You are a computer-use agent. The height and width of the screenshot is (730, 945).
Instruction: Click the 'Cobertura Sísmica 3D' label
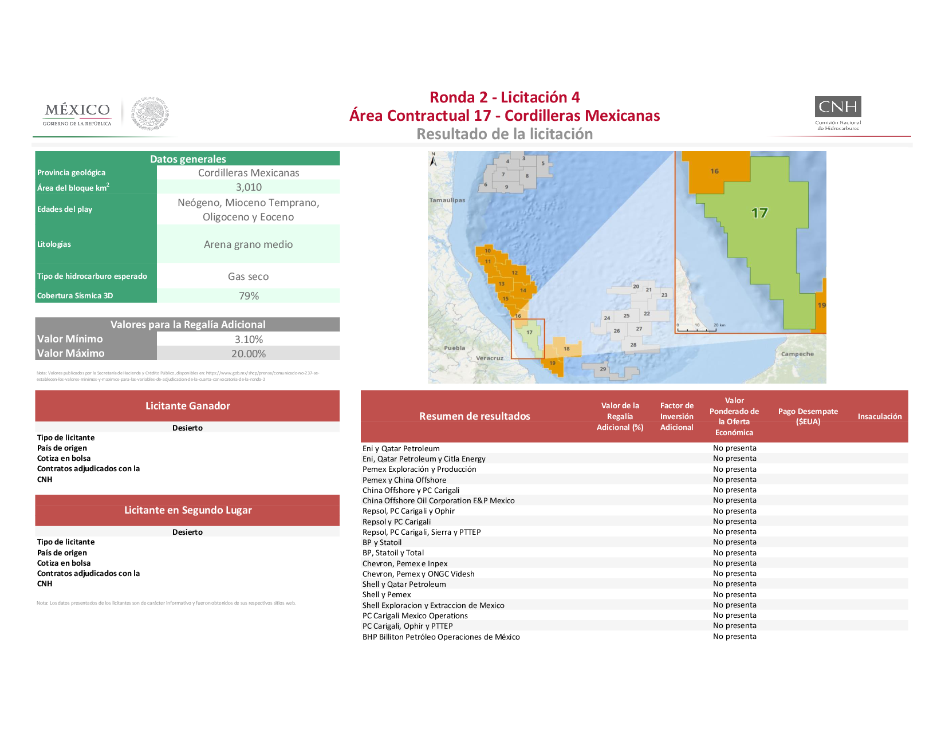tap(75, 295)
